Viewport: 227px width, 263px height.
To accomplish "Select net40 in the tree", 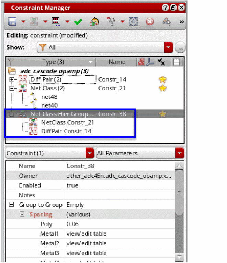I will click(49, 105).
